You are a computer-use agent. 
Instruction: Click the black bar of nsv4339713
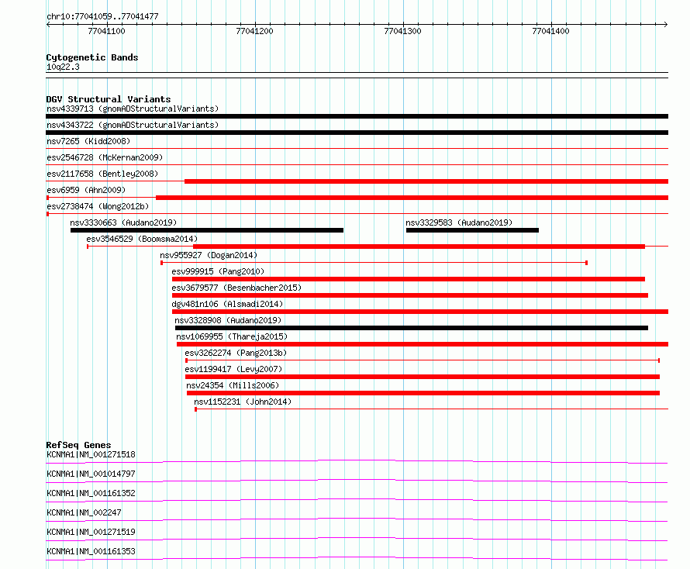[357, 116]
